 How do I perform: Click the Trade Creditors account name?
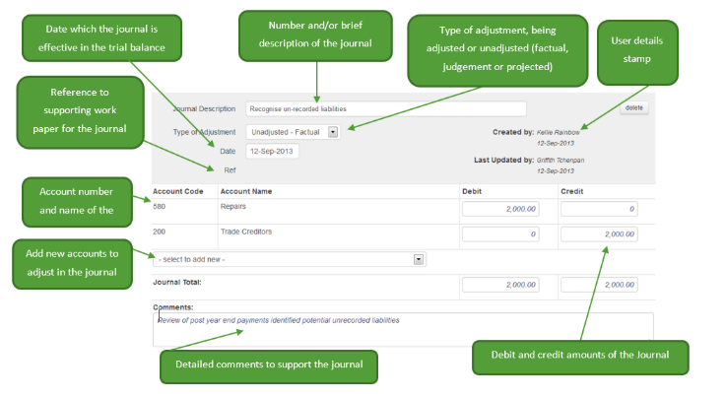(245, 232)
